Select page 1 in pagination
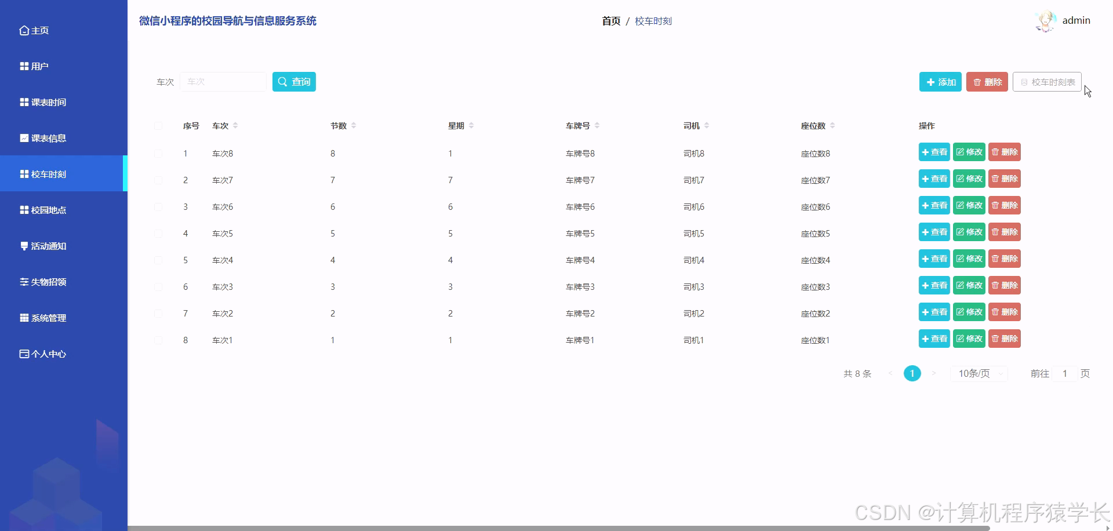Image resolution: width=1113 pixels, height=531 pixels. (912, 373)
